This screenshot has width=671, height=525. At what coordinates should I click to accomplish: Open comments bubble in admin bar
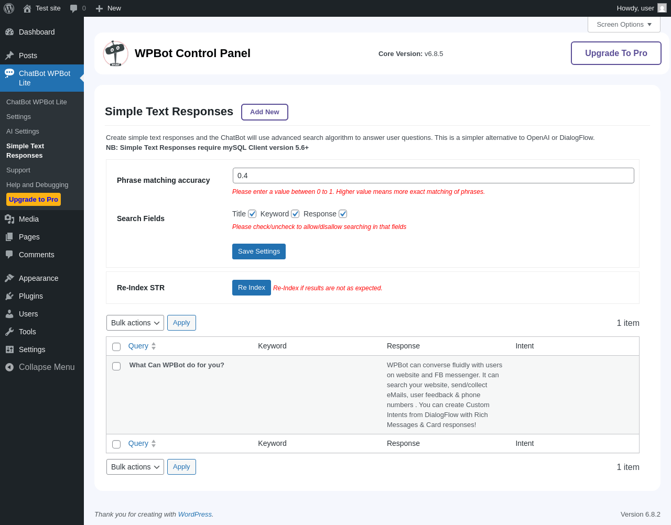74,8
